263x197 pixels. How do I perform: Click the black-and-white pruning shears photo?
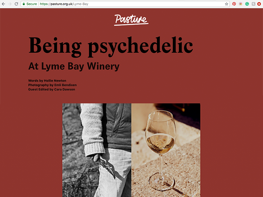click(x=97, y=150)
